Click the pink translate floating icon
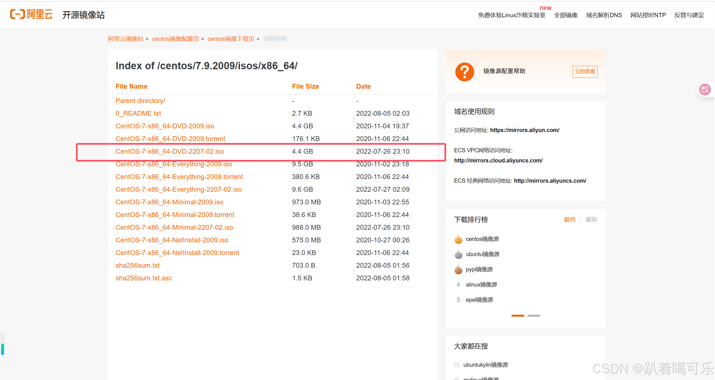This screenshot has width=715, height=380. 705,90
